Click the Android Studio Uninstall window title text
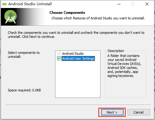155x120 pixels. coord(30,4)
